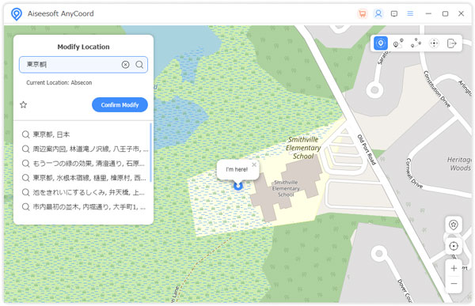Click the blue current location marker
This screenshot has height=306, width=475.
pos(238,186)
